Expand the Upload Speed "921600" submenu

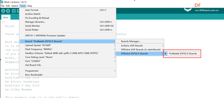click(68, 45)
